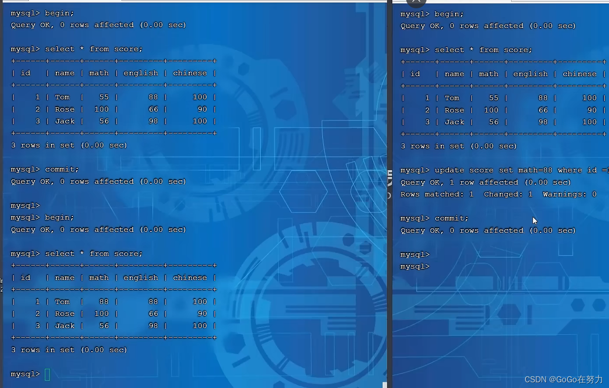
Task: Click 'Query OK' line below right terminal's commit
Action: [x=488, y=231]
